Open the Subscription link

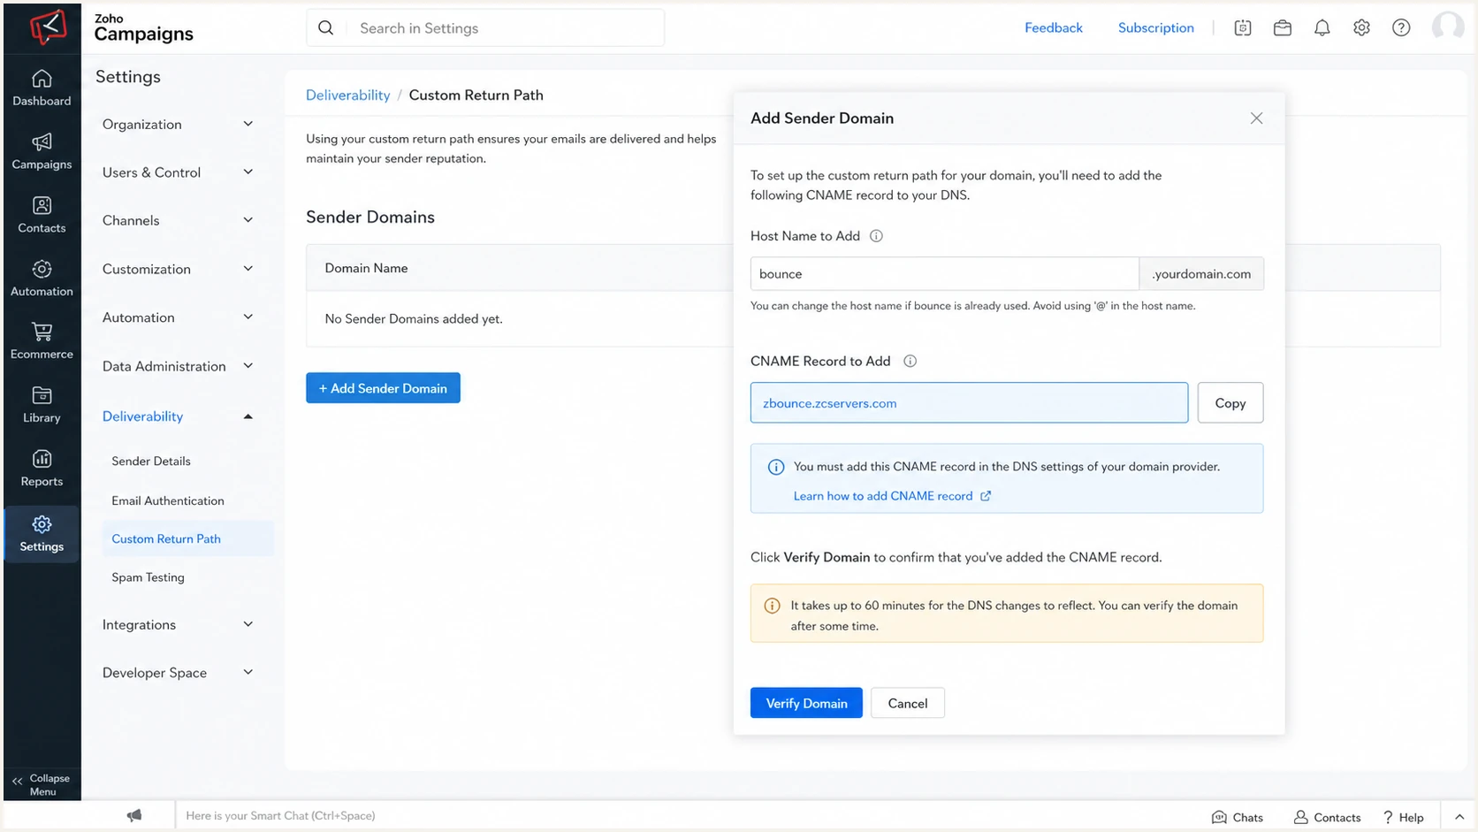point(1155,27)
